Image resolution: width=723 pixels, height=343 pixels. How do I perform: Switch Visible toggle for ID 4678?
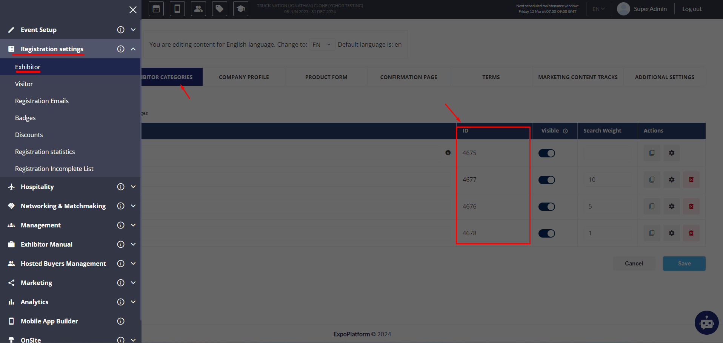pos(546,233)
